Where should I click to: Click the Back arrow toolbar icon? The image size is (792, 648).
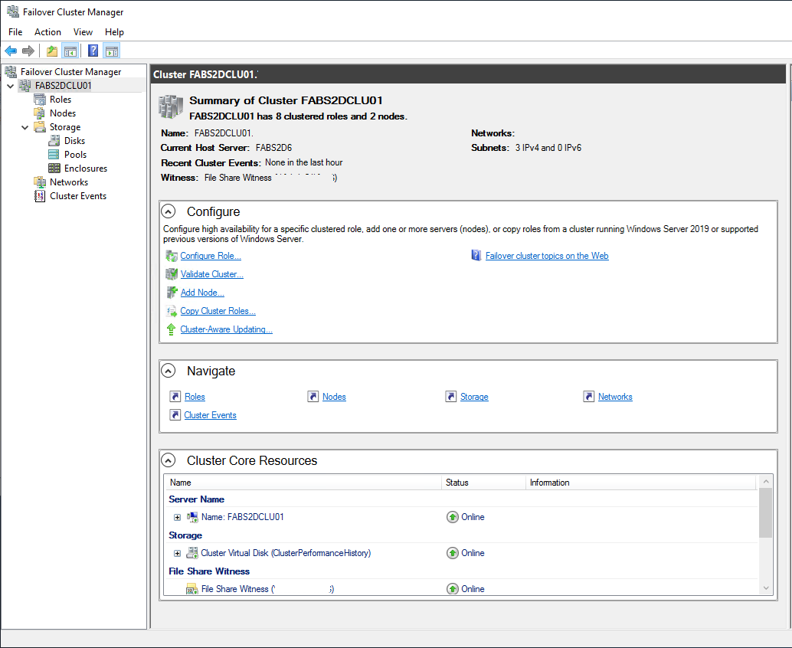click(11, 51)
